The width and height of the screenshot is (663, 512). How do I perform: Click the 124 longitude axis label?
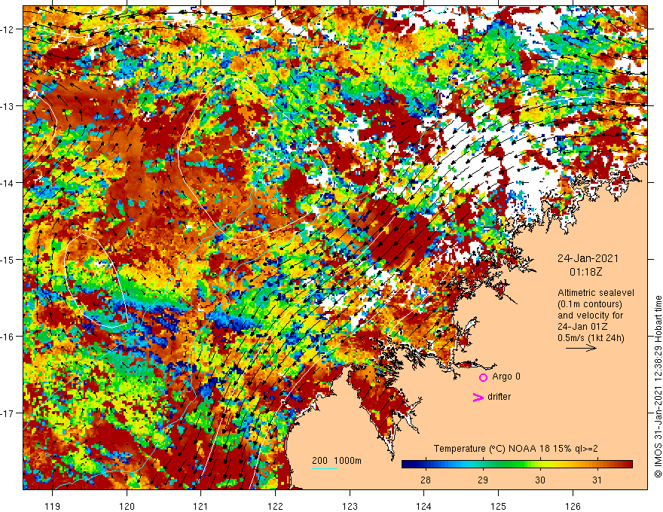click(423, 506)
